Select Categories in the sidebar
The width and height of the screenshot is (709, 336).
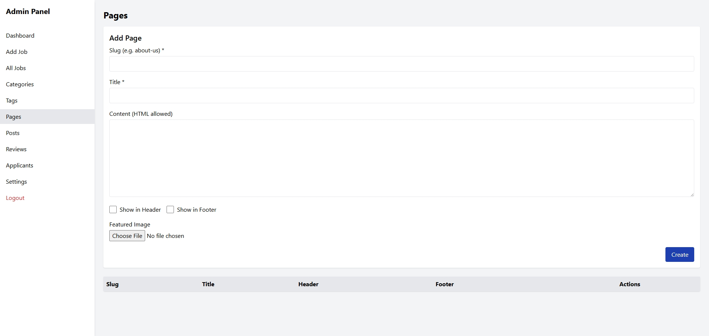20,84
